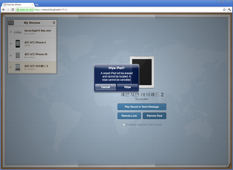Reload the browser page

(x=13, y=10)
